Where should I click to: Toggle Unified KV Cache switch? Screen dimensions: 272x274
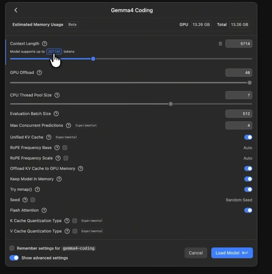[x=248, y=137]
